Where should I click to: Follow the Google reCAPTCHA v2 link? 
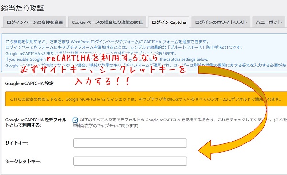tap(25, 54)
